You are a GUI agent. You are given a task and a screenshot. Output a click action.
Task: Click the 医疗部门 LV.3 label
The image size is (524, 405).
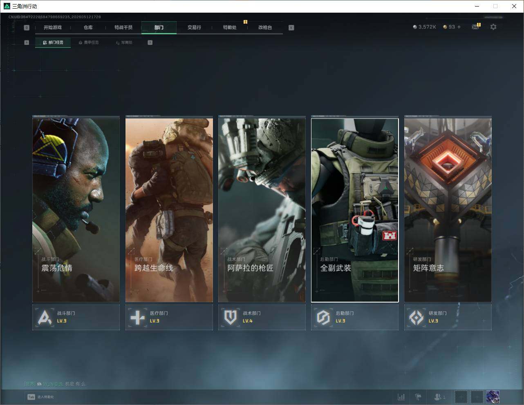[159, 317]
